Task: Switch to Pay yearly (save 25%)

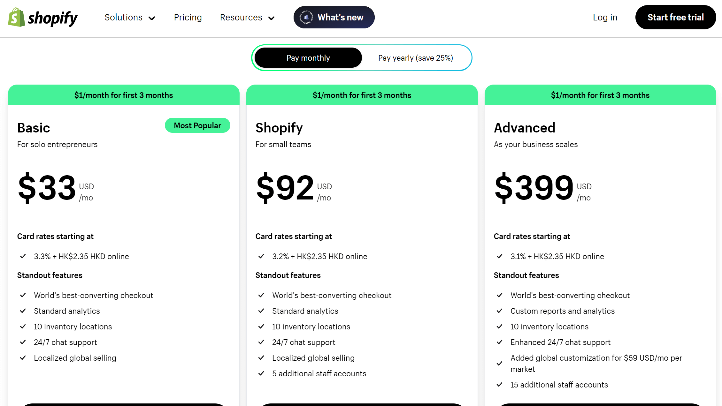Action: (x=415, y=58)
